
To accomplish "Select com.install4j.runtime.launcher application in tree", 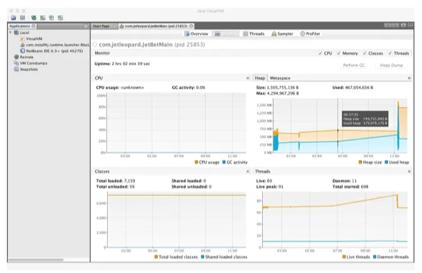I will click(57, 45).
